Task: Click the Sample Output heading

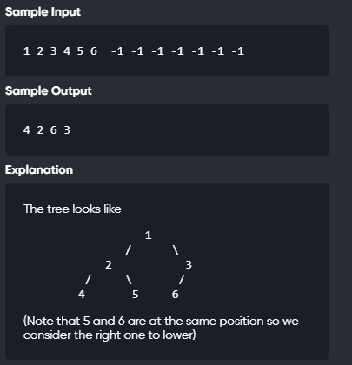Action: tap(49, 91)
